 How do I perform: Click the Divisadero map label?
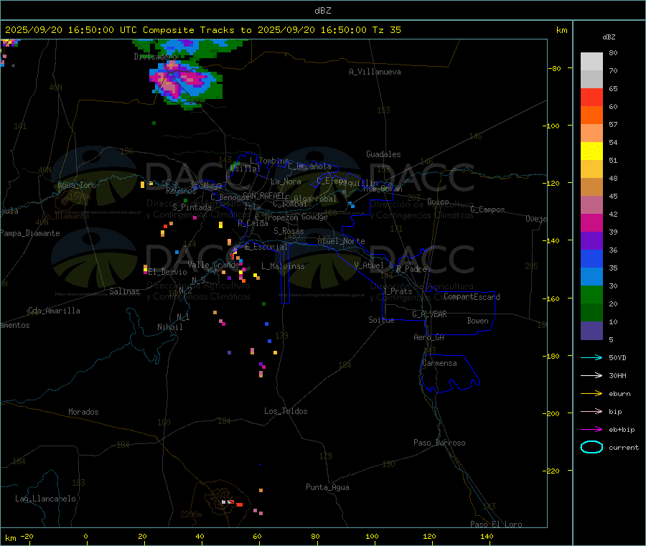(155, 57)
